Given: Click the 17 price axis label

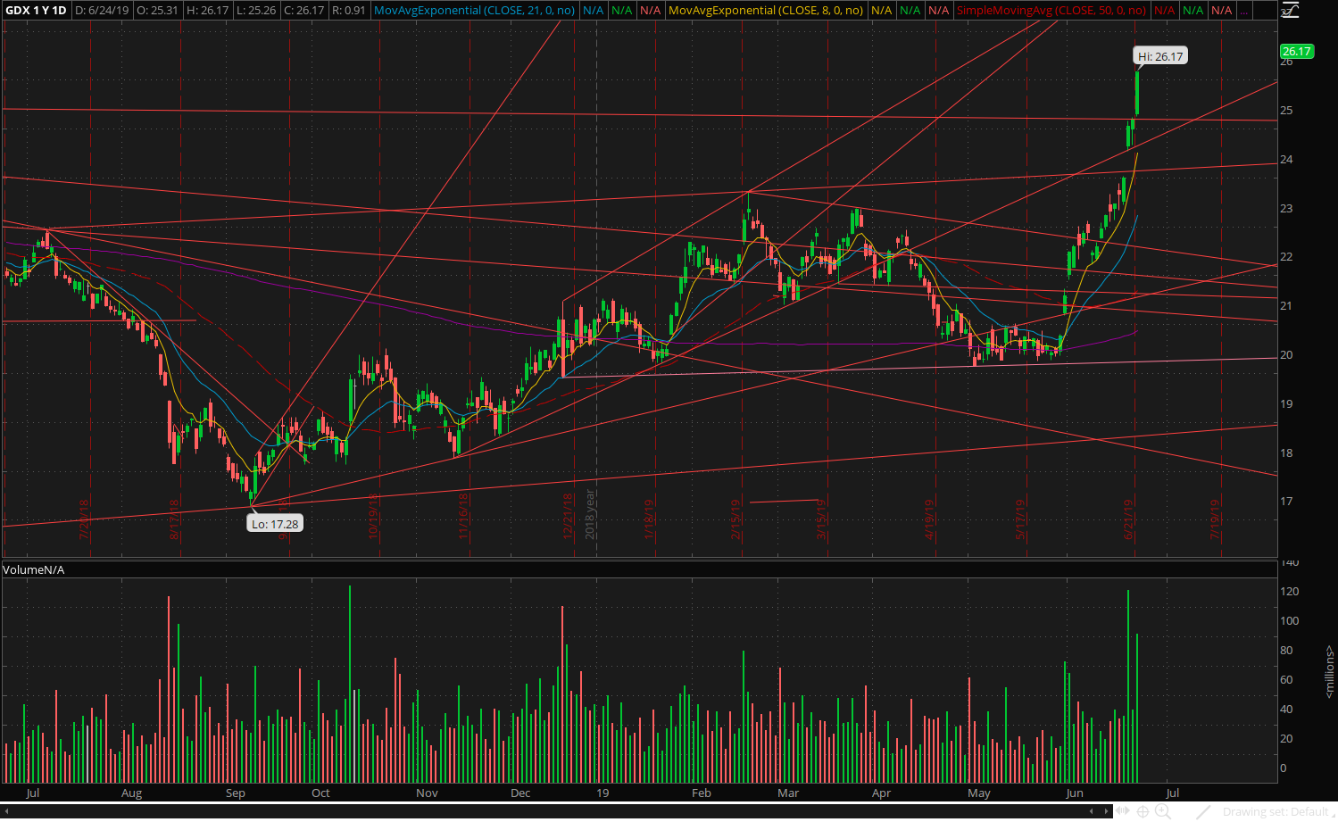Looking at the screenshot, I should pyautogui.click(x=1286, y=502).
